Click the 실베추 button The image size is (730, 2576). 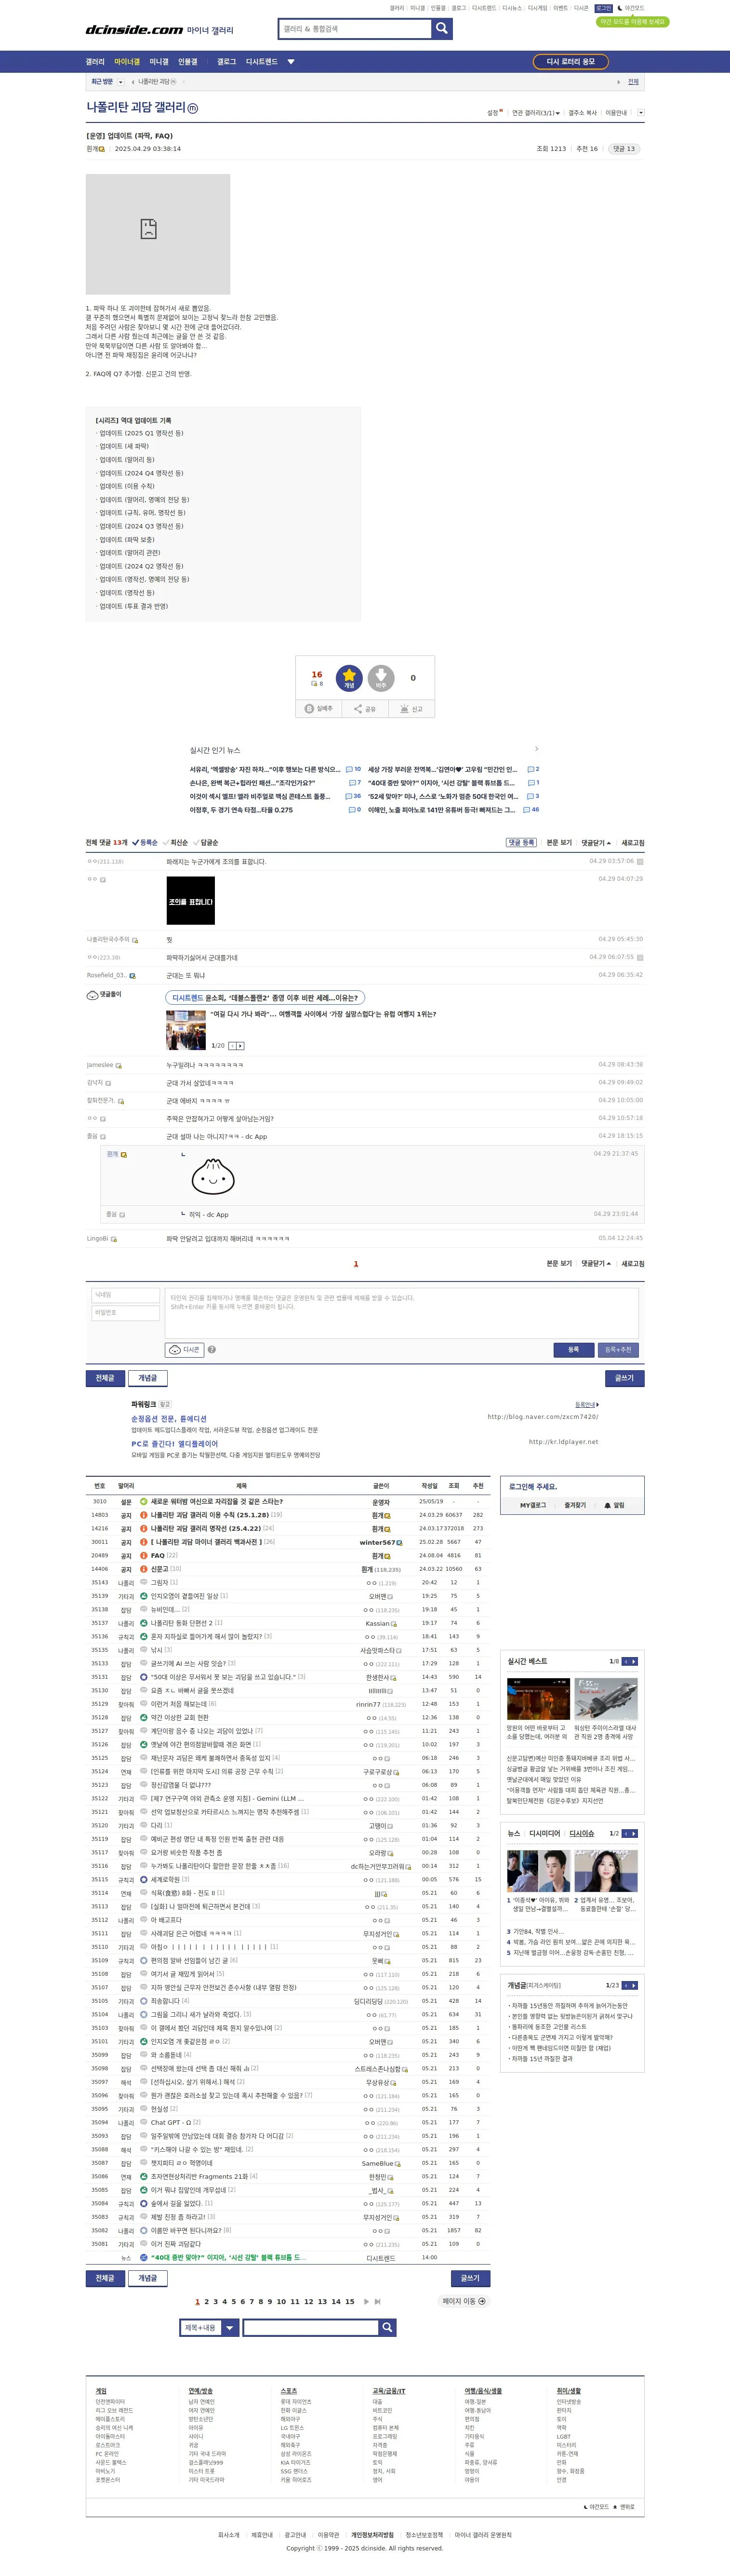point(319,709)
